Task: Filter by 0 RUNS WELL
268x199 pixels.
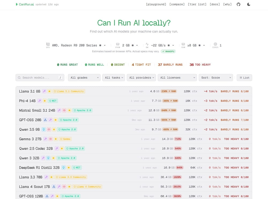Action: (x=94, y=65)
